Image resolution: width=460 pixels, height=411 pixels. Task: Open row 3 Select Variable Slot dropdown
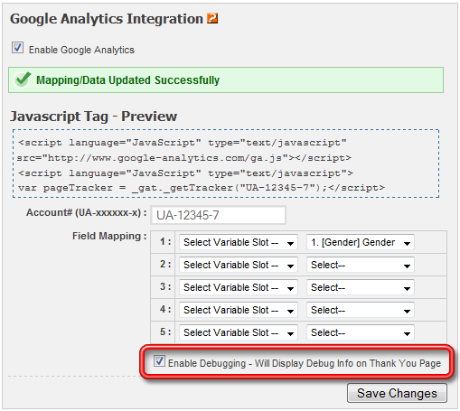pos(239,287)
